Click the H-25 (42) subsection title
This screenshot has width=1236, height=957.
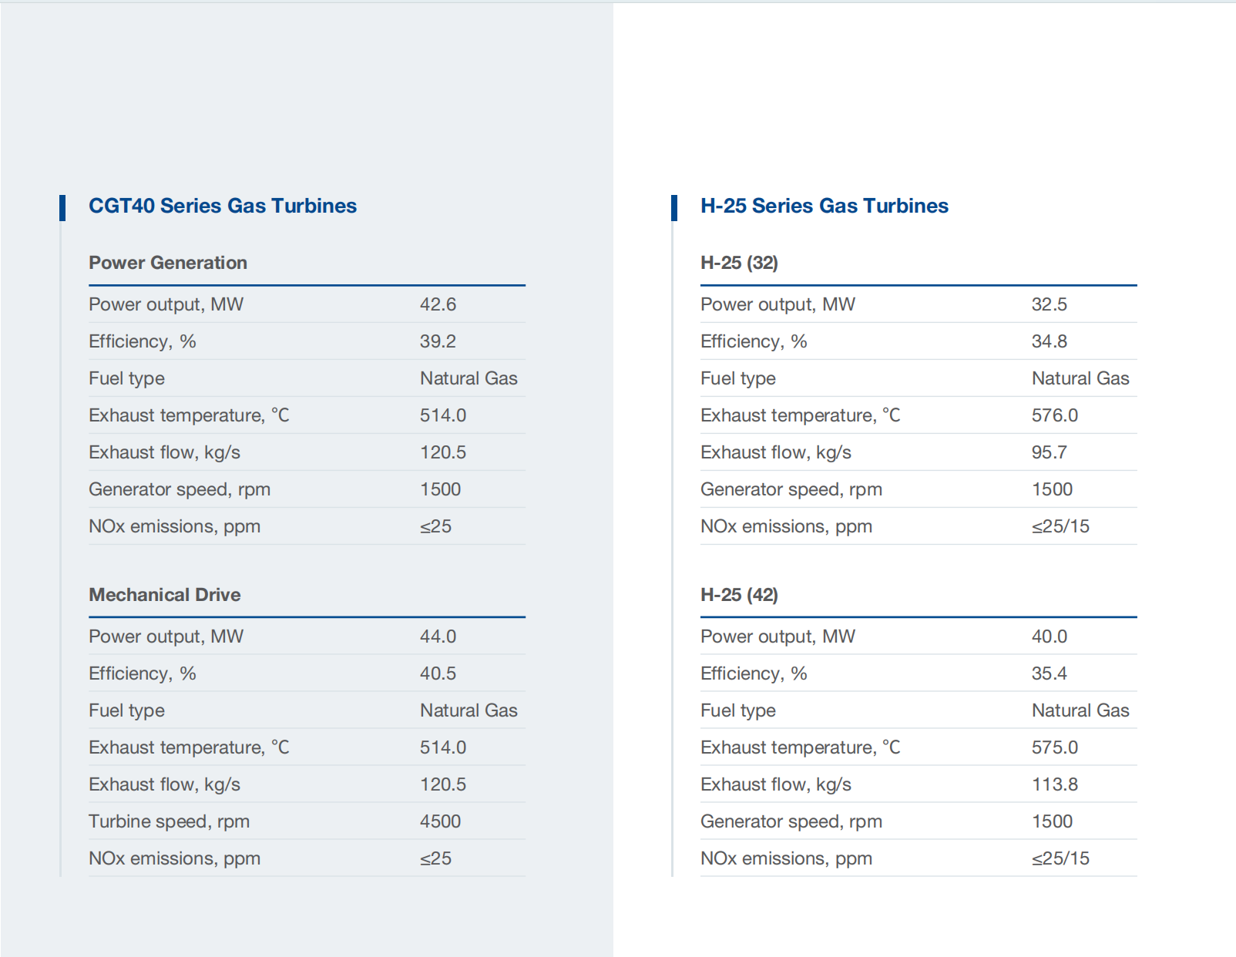click(x=739, y=595)
